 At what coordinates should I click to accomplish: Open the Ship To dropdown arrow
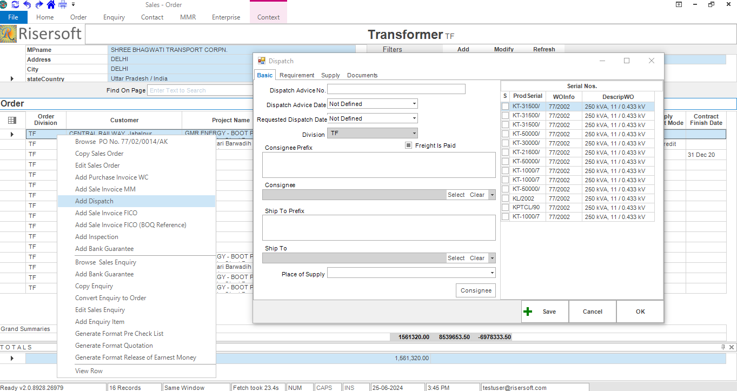point(492,258)
